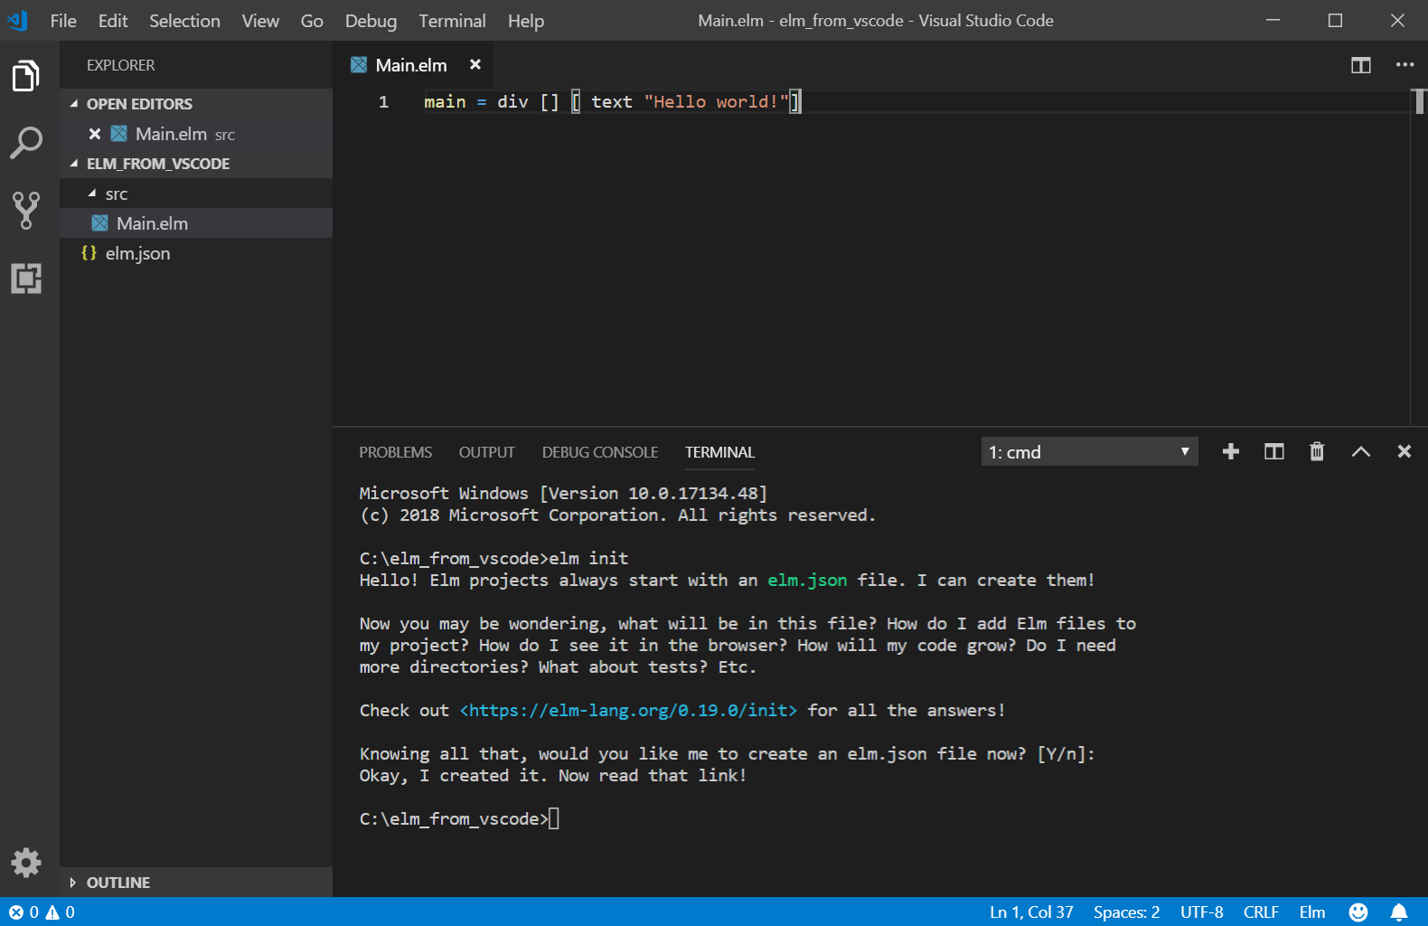Click the split editor icon
1428x926 pixels.
(1360, 65)
